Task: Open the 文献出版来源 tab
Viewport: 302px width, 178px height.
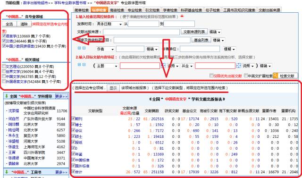Action: tap(269, 10)
